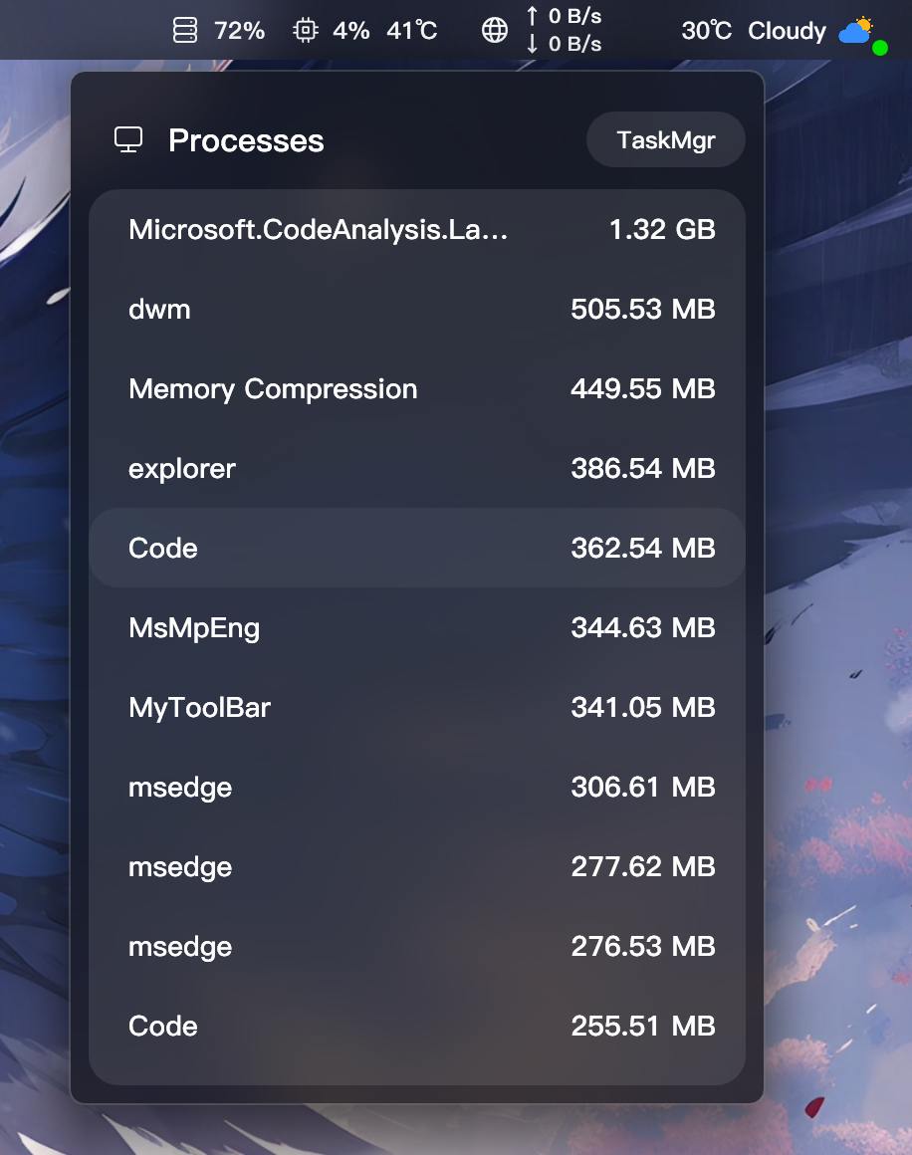Click the download speed arrow indicator
Image resolution: width=912 pixels, height=1155 pixels.
533,44
